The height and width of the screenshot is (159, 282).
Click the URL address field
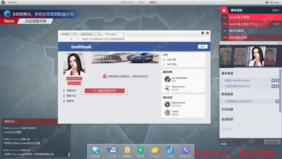click(141, 39)
